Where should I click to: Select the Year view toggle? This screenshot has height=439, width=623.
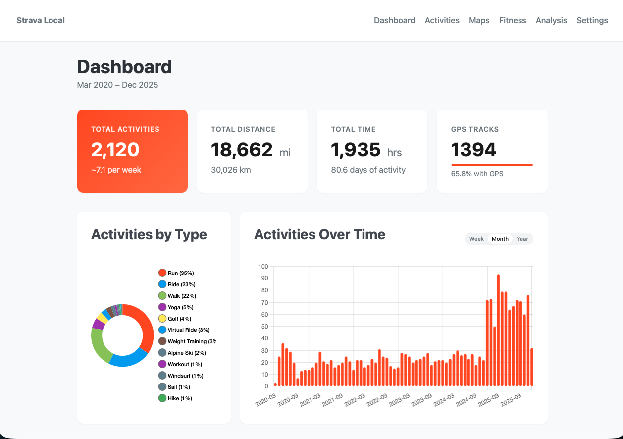click(522, 238)
